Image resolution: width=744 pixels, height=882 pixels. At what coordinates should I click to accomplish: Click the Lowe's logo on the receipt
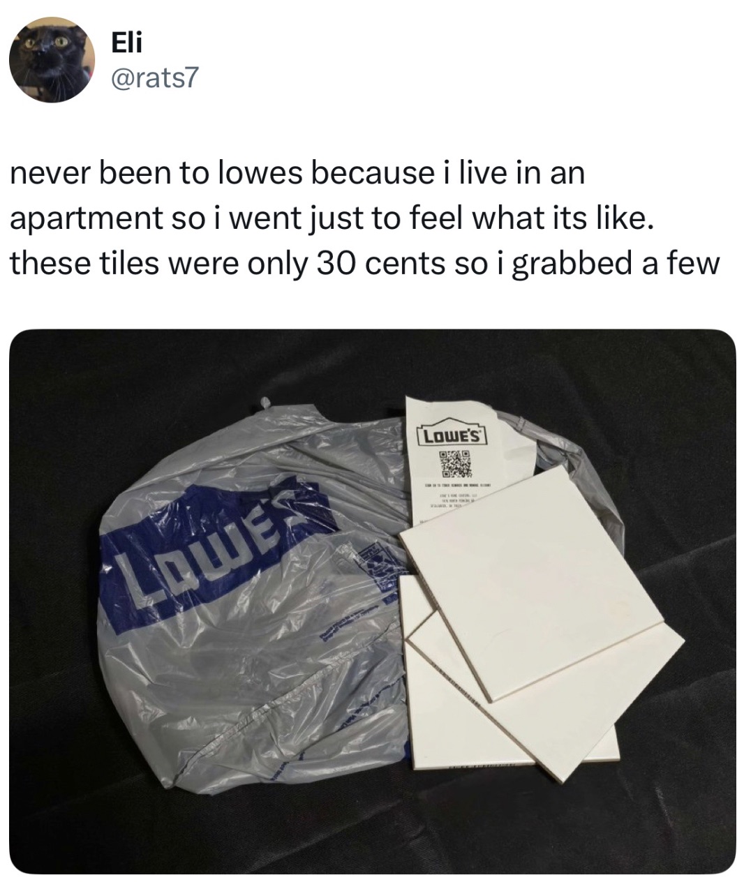click(x=452, y=435)
